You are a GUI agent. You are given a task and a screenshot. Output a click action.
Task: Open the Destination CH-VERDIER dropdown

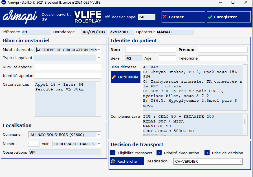[x=240, y=161]
